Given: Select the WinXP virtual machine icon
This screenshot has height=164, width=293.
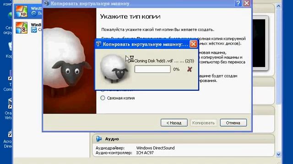Looking at the screenshot, I should pos(22,11).
